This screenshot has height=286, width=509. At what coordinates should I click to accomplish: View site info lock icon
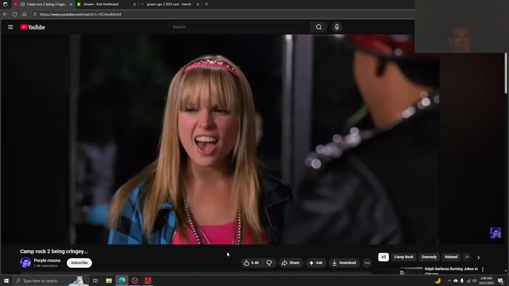[35, 14]
